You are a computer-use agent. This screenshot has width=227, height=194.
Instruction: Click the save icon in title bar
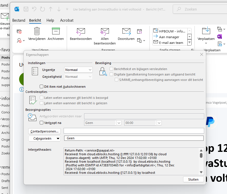[26, 9]
